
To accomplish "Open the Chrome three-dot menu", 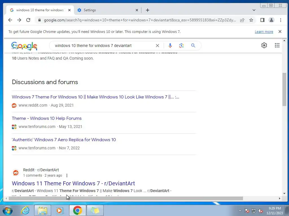I will point(281,20).
